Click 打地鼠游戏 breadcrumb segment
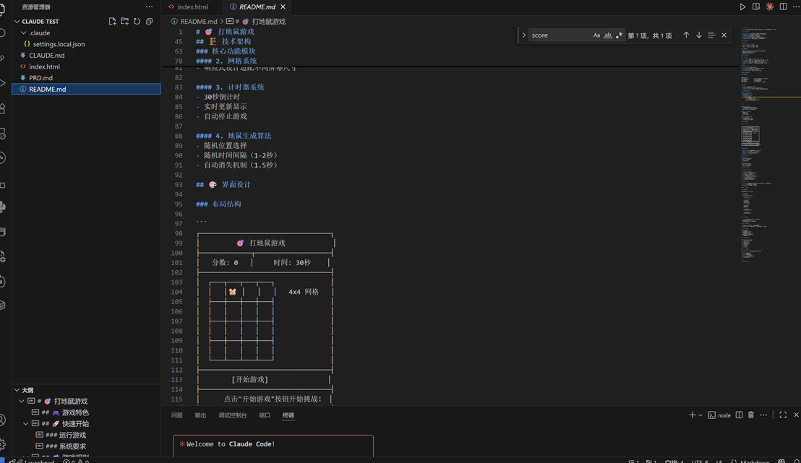Image resolution: width=801 pixels, height=463 pixels. (256, 22)
